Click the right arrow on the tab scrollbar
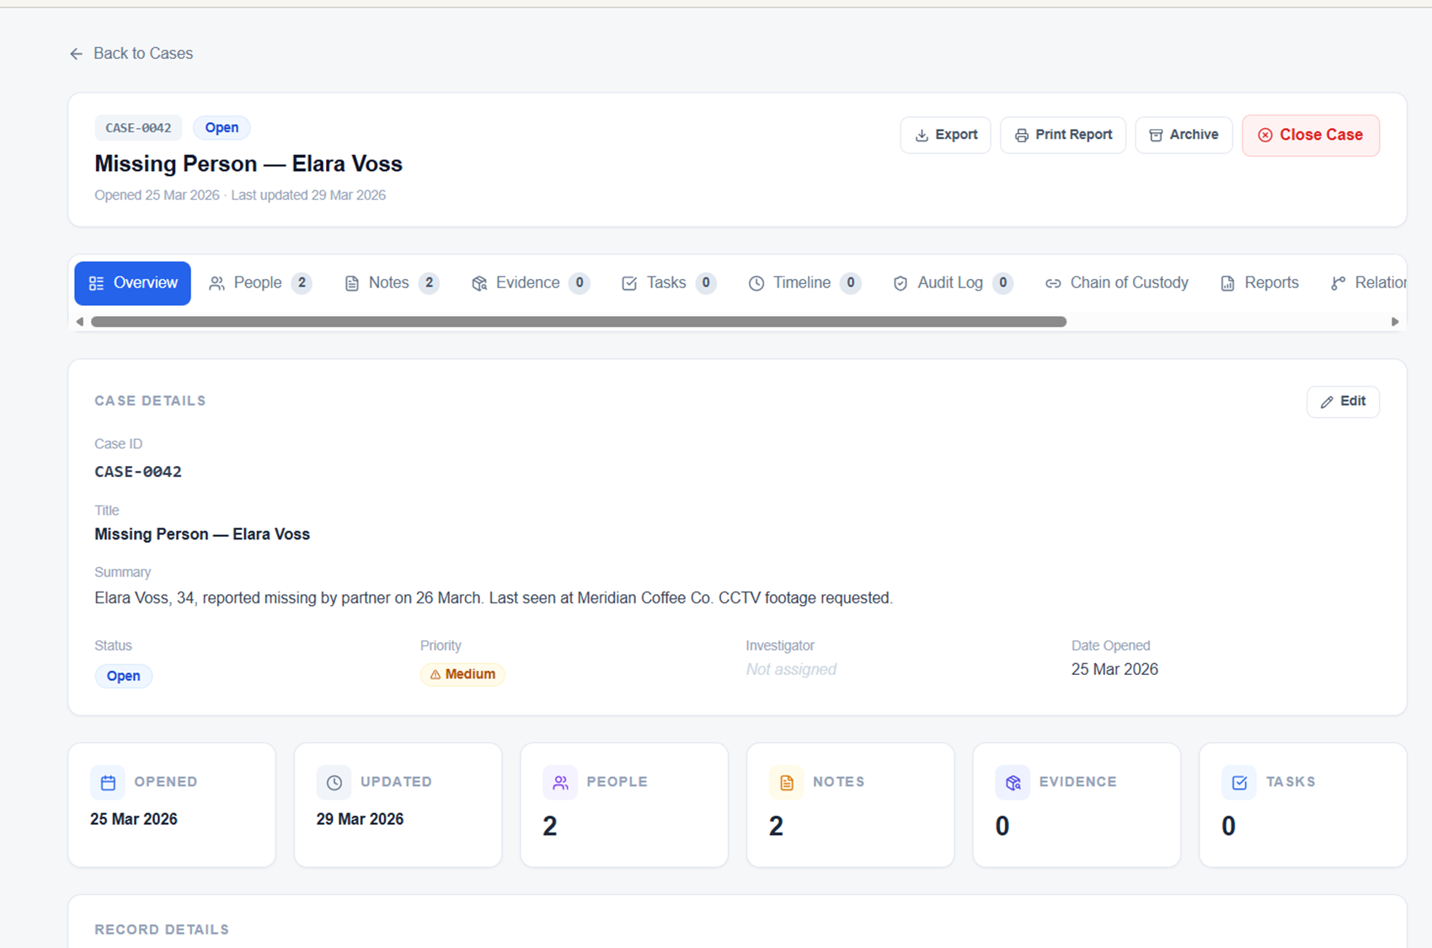Viewport: 1432px width, 948px height. pos(1396,321)
